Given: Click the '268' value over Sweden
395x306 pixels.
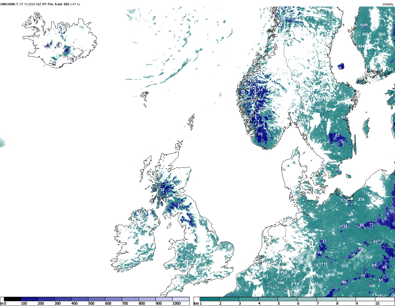Looking at the screenshot, I should 318,108.
